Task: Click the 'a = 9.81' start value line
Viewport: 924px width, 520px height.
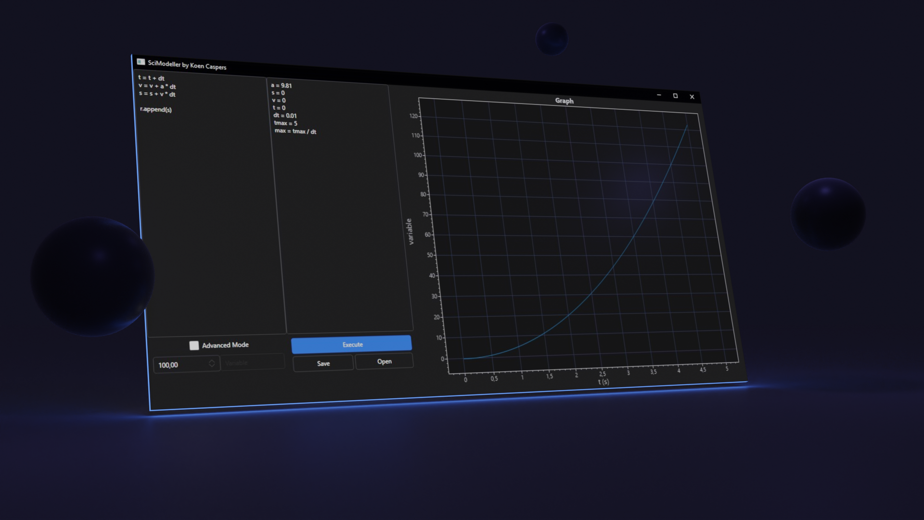Action: [282, 86]
